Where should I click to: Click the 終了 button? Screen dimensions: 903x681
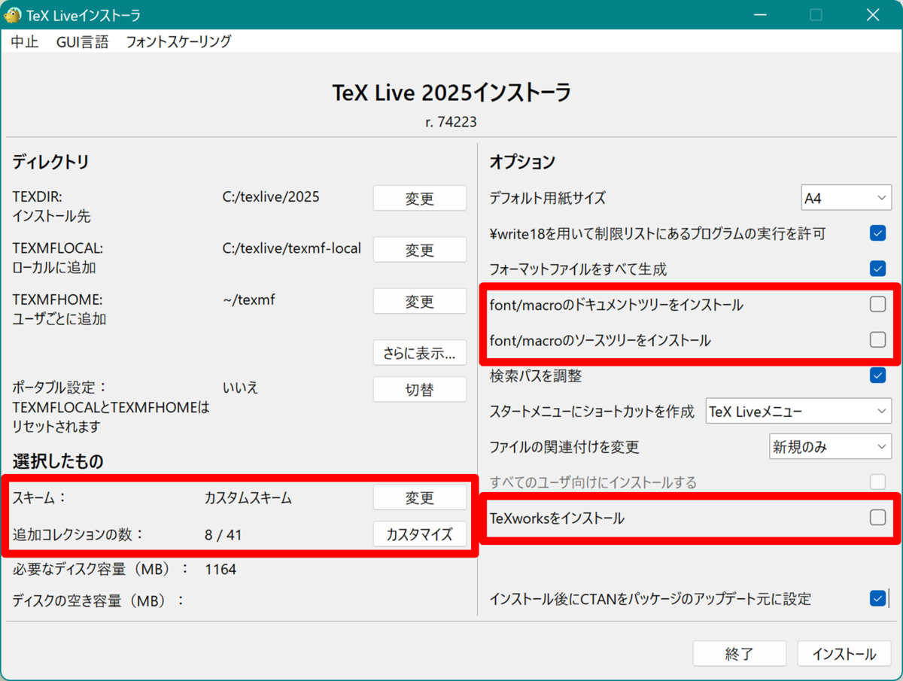point(739,654)
